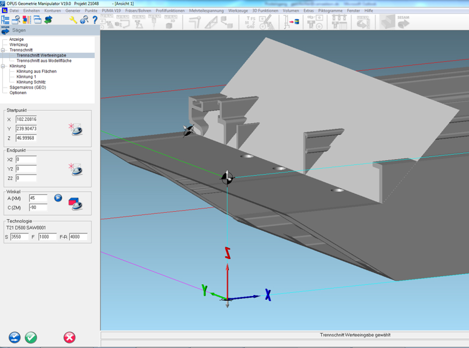
Task: Open the red-blue-yellow color blocks icon
Action: (x=27, y=20)
